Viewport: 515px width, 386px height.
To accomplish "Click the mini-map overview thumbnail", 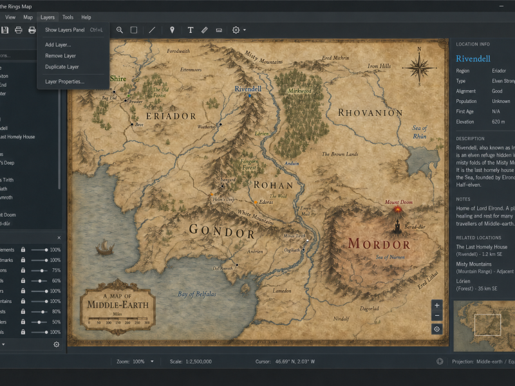I will click(x=484, y=326).
